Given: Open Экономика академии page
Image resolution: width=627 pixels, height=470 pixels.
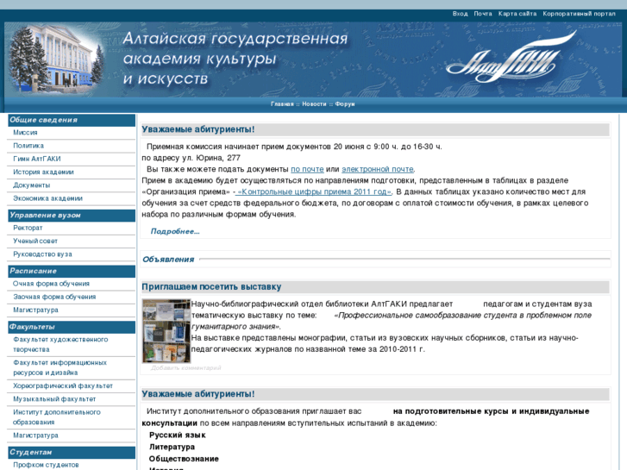Looking at the screenshot, I should pos(47,198).
